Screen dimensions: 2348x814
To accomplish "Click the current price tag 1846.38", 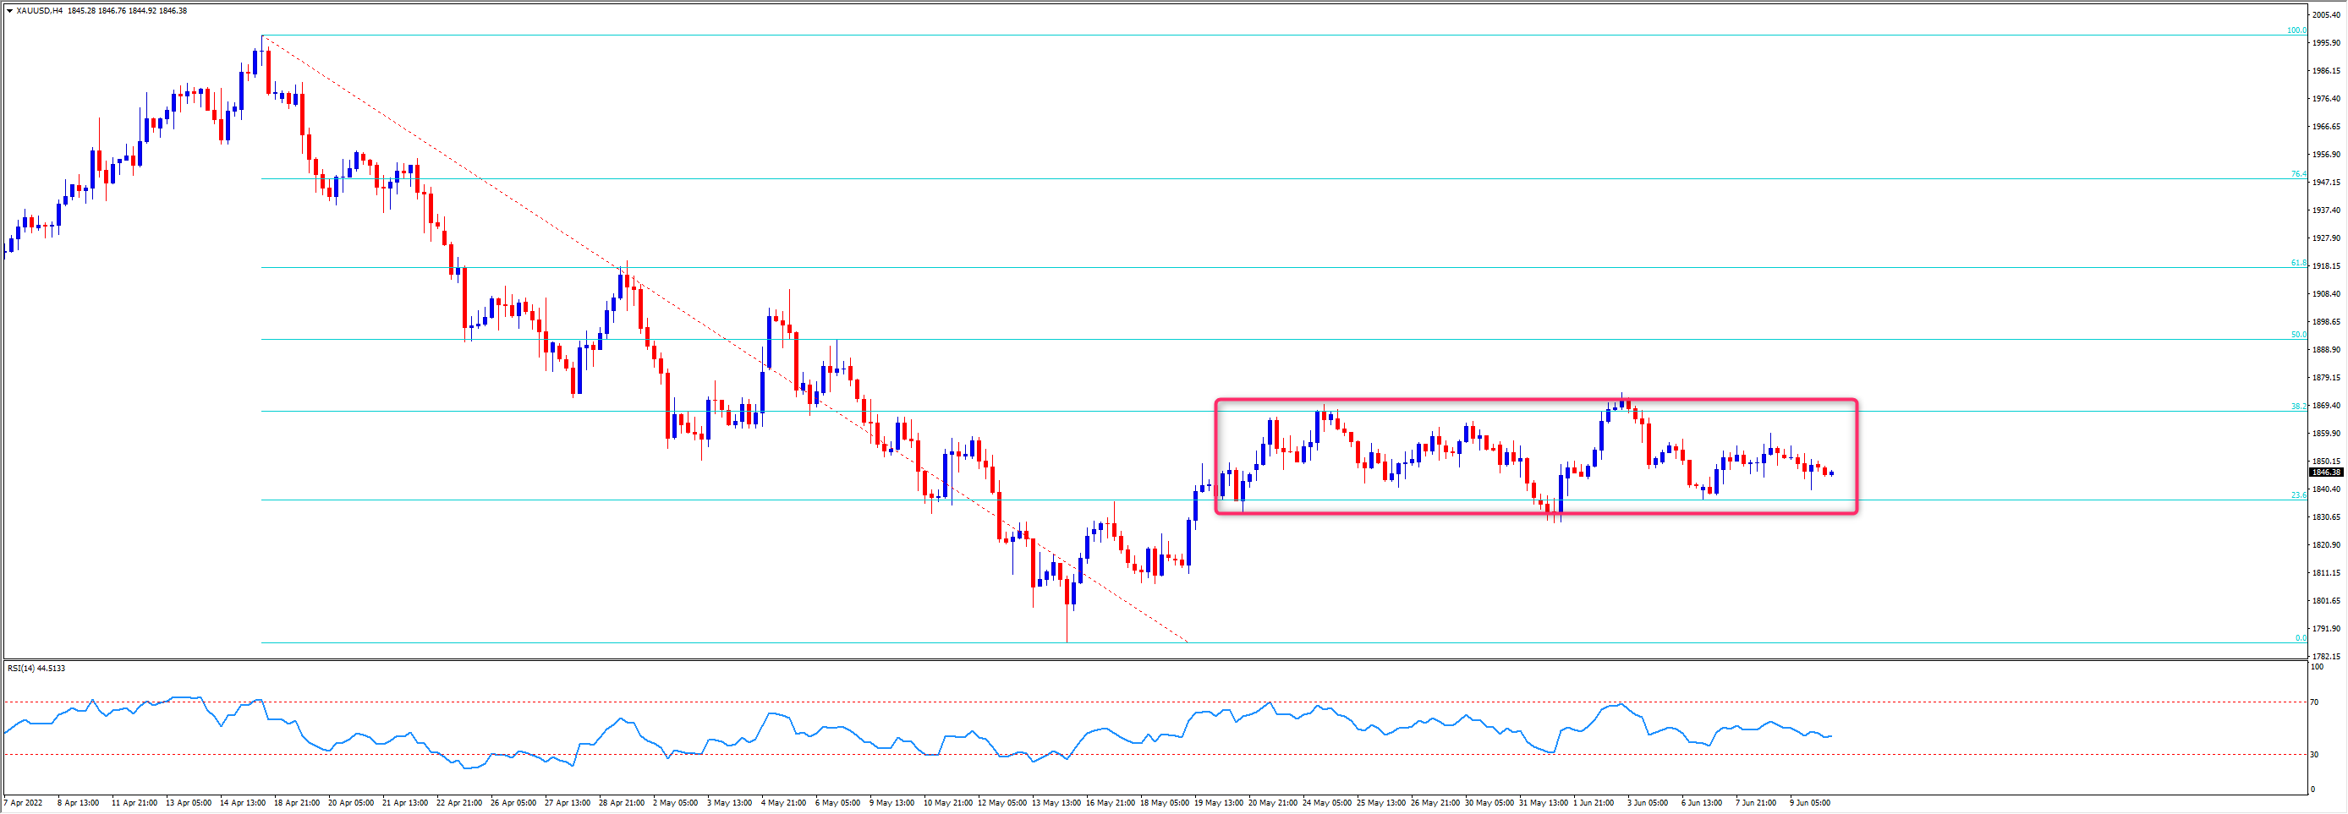I will click(x=2326, y=472).
